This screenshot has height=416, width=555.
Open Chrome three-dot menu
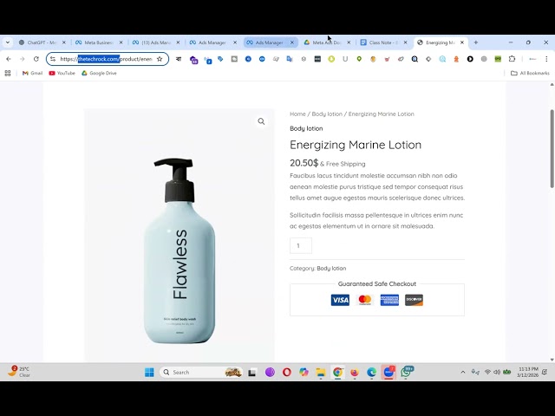click(546, 59)
